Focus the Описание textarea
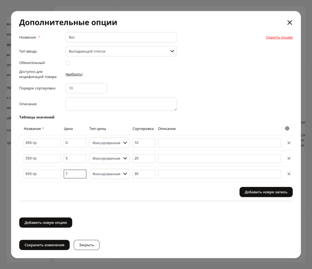Image resolution: width=312 pixels, height=269 pixels. [121, 104]
